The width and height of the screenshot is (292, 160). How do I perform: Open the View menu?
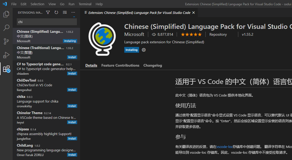tap(52, 4)
